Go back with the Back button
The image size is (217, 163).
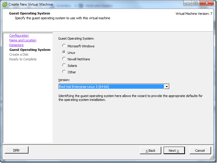pos(150,151)
